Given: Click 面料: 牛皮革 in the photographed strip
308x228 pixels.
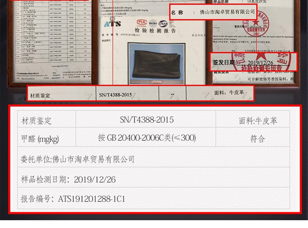Looking at the screenshot, I should pyautogui.click(x=229, y=92).
